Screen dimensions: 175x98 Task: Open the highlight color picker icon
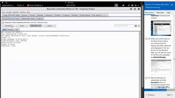pos(136,26)
